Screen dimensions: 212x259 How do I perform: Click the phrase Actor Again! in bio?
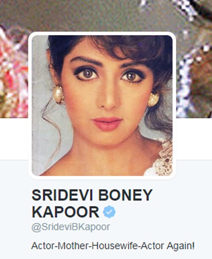(x=167, y=246)
